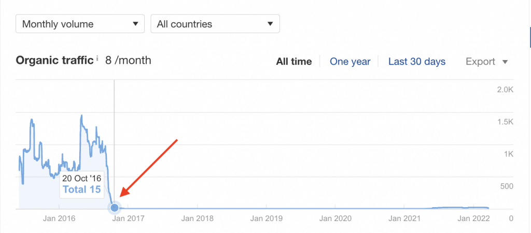
Task: Show the Last 30 days range
Action: pyautogui.click(x=417, y=62)
